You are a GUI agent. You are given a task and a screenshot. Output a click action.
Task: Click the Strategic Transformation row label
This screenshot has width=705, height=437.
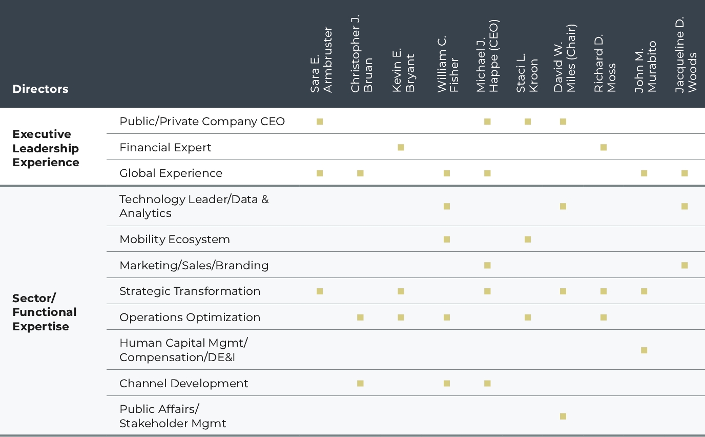tap(190, 291)
